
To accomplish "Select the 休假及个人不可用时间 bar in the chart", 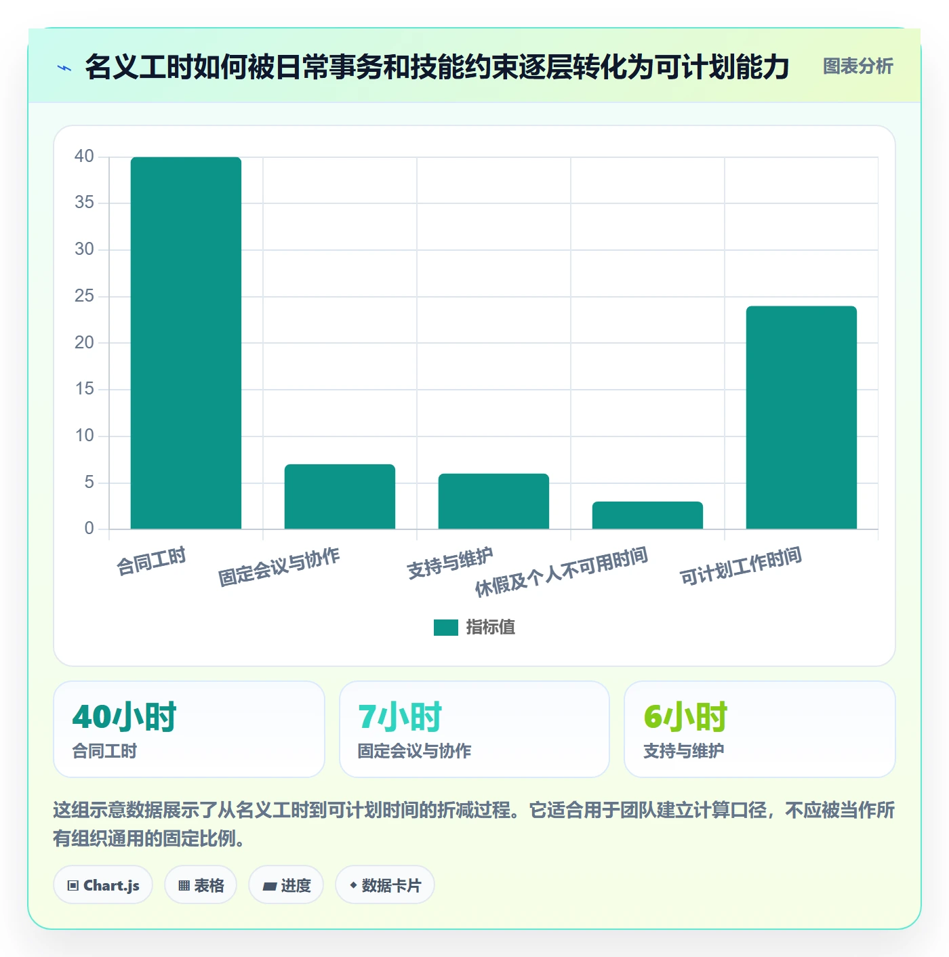I will [x=647, y=515].
